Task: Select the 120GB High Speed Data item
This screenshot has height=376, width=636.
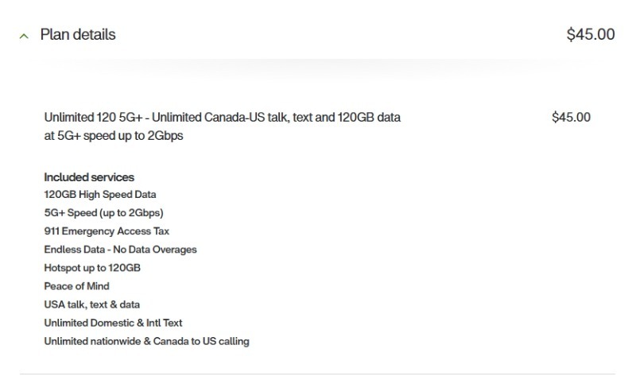Action: coord(100,195)
